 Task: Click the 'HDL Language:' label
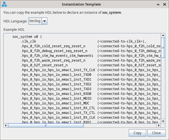(x=15, y=21)
